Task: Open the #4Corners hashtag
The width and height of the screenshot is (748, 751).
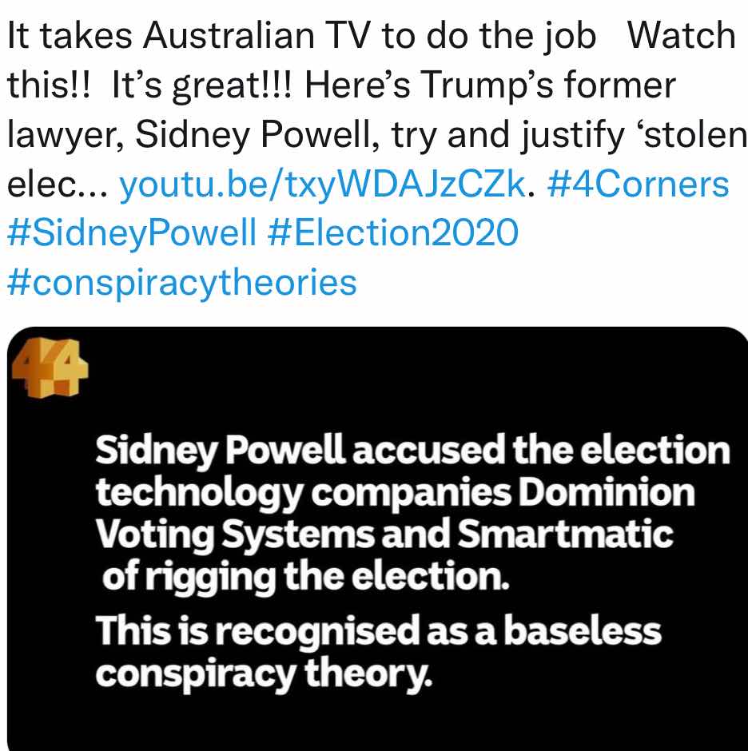Action: click(x=638, y=185)
